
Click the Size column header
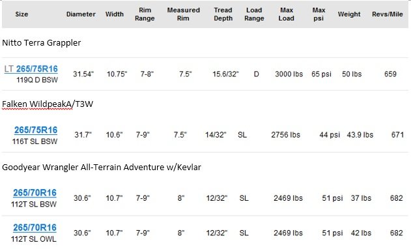pyautogui.click(x=21, y=14)
